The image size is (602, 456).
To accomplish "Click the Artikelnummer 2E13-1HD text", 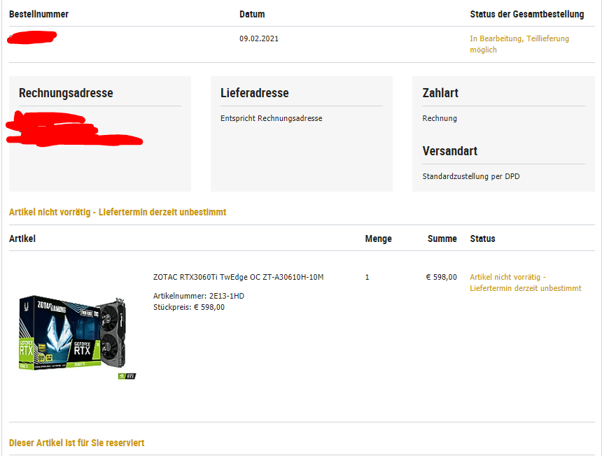I will (199, 296).
